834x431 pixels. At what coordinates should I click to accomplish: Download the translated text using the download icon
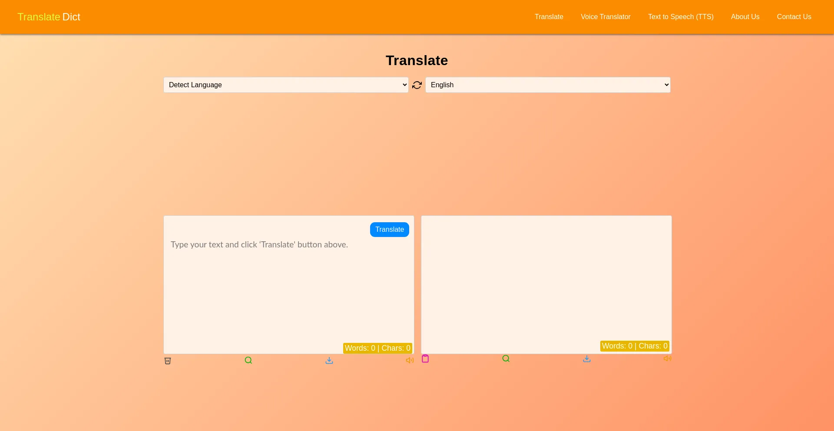coord(586,359)
